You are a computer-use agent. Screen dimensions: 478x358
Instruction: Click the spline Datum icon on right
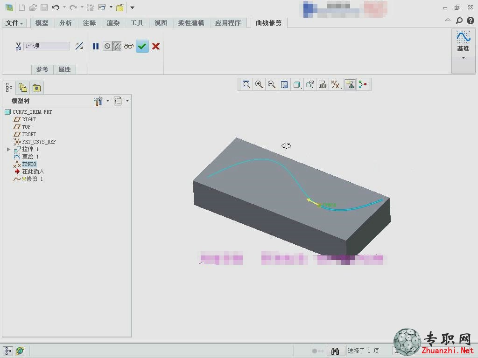(463, 37)
